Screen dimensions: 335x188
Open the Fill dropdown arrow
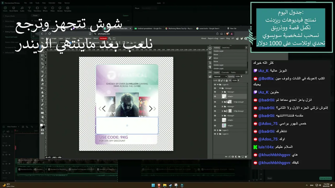click(x=238, y=80)
